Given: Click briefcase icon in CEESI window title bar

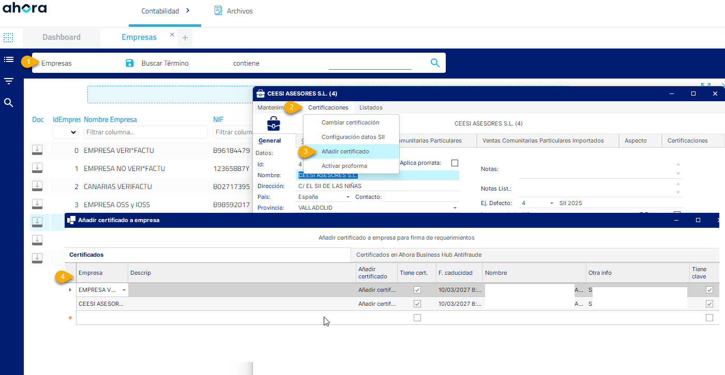Looking at the screenshot, I should click(x=261, y=93).
